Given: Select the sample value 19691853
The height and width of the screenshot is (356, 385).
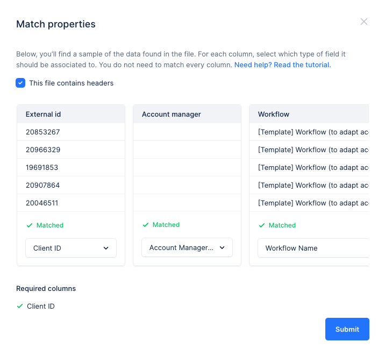Looking at the screenshot, I should (42, 167).
